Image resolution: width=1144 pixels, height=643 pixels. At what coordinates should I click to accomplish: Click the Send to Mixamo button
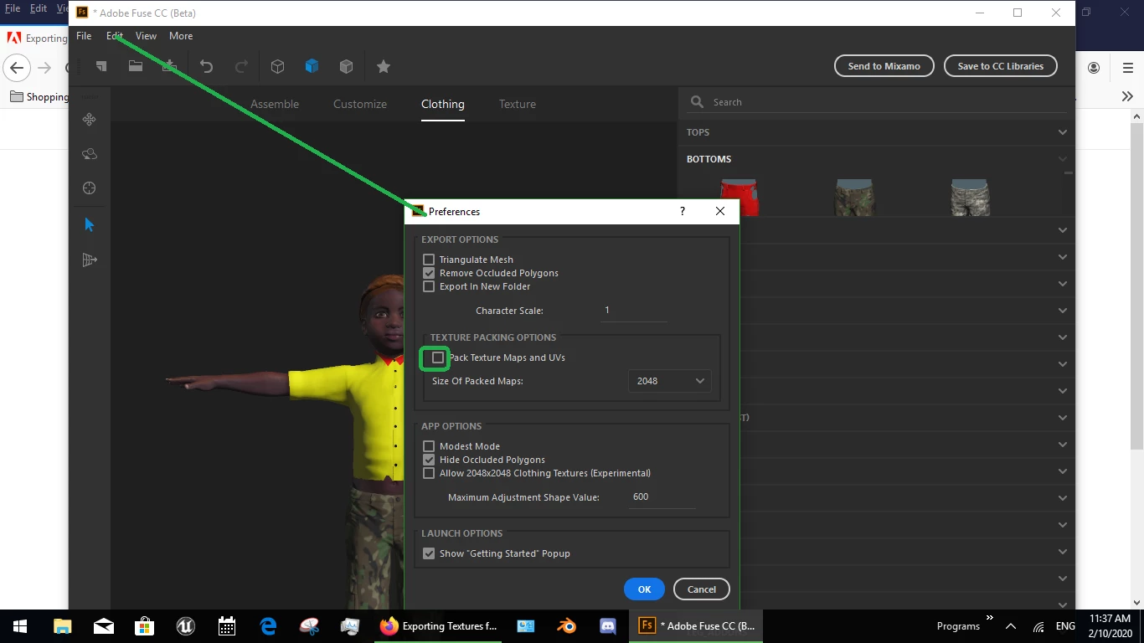coord(884,66)
